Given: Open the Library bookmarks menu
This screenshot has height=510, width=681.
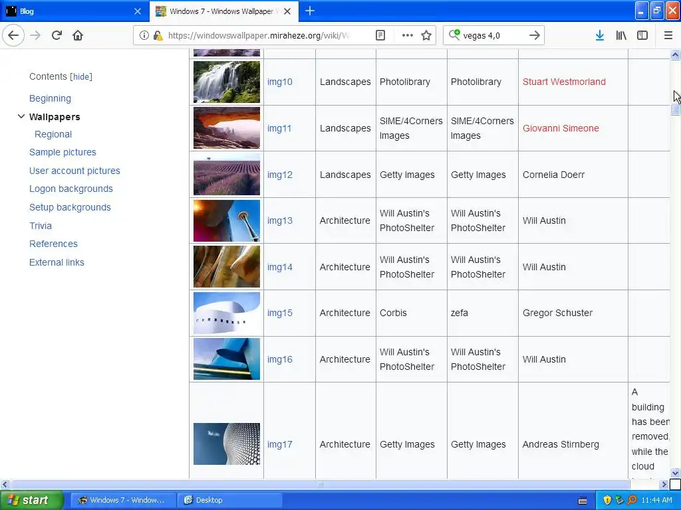Looking at the screenshot, I should click(x=621, y=35).
